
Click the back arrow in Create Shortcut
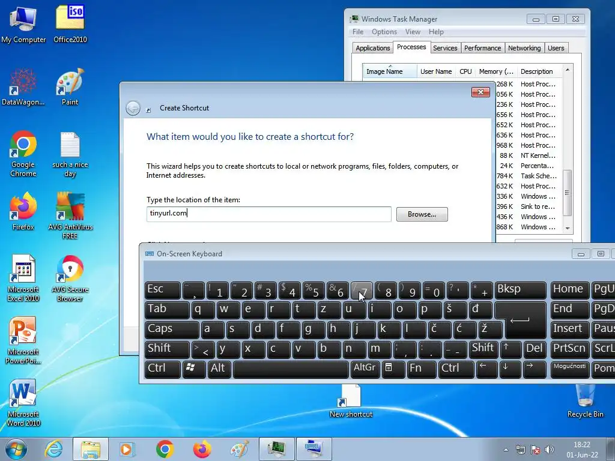[x=133, y=108]
